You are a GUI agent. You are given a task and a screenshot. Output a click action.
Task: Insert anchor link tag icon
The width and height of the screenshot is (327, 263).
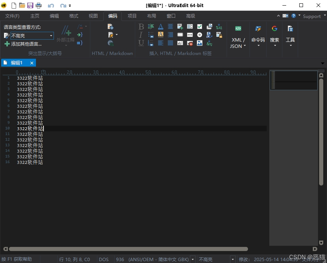coord(209,35)
